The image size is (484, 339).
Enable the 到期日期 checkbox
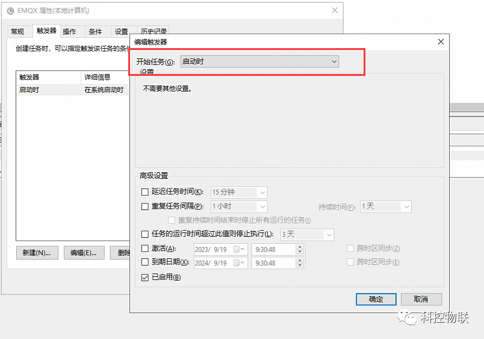click(x=144, y=262)
